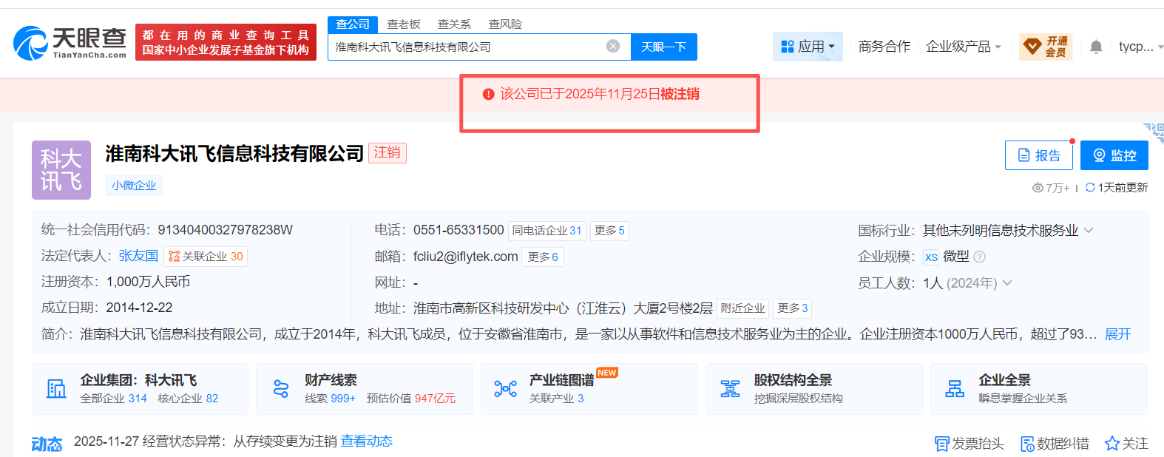Viewport: 1164px width, 457px height.
Task: Open legal representative 张友国 link
Action: point(138,256)
